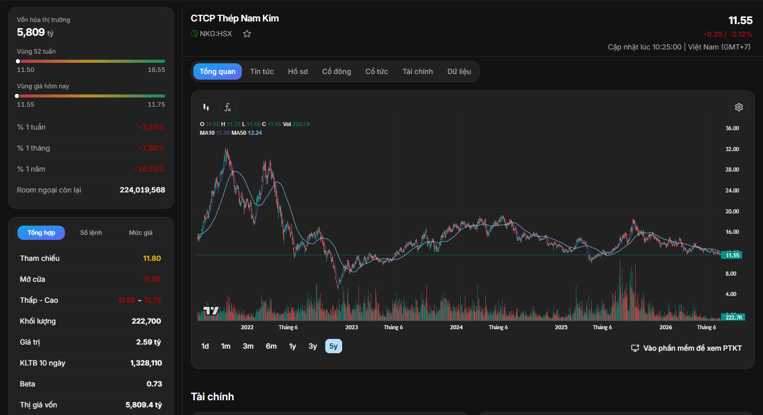Add NKG to favorites with star icon
This screenshot has height=415, width=763.
tap(247, 34)
